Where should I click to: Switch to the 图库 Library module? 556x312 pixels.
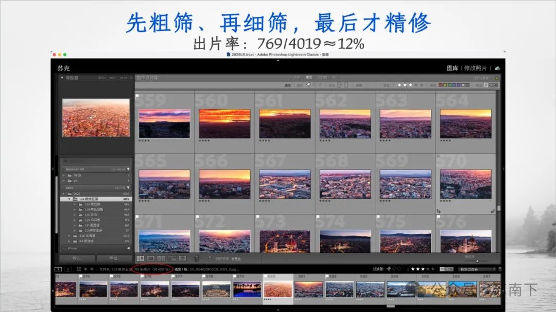pos(452,68)
